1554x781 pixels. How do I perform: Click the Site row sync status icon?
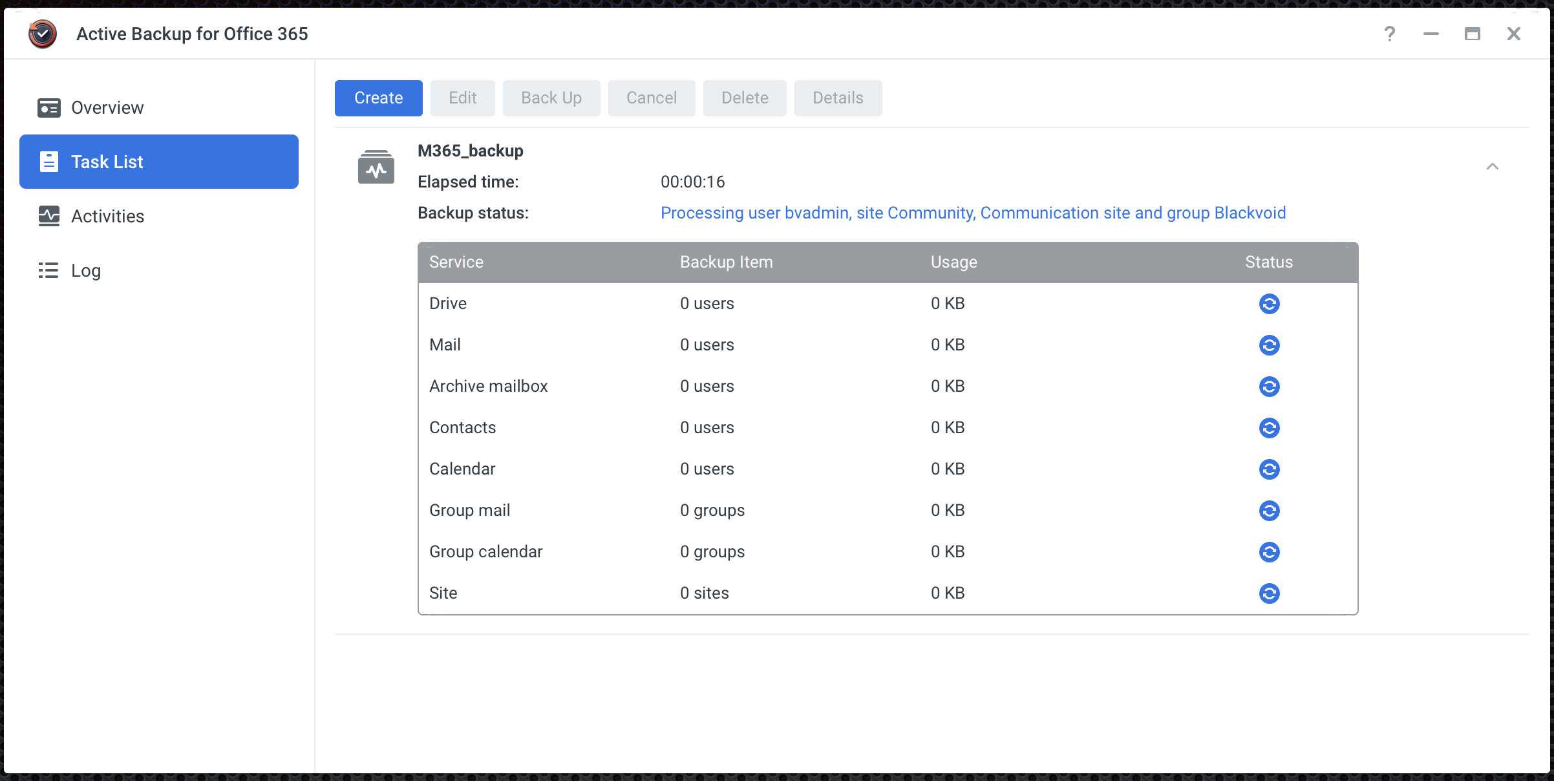(1269, 594)
